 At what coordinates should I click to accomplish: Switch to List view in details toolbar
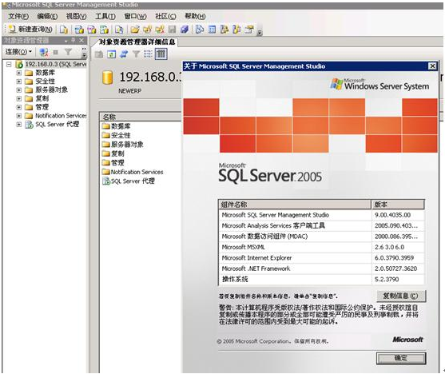[x=148, y=54]
